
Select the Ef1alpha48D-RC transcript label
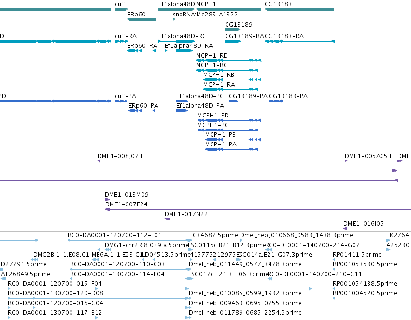[x=182, y=36]
